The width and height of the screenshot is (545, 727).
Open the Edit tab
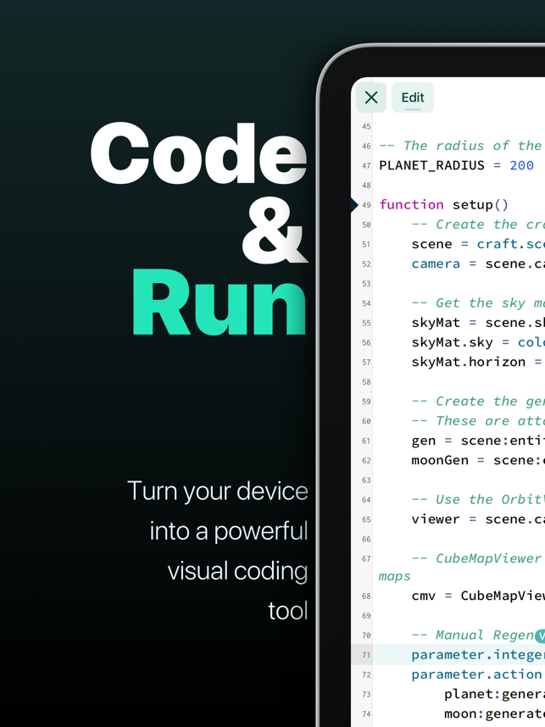413,97
